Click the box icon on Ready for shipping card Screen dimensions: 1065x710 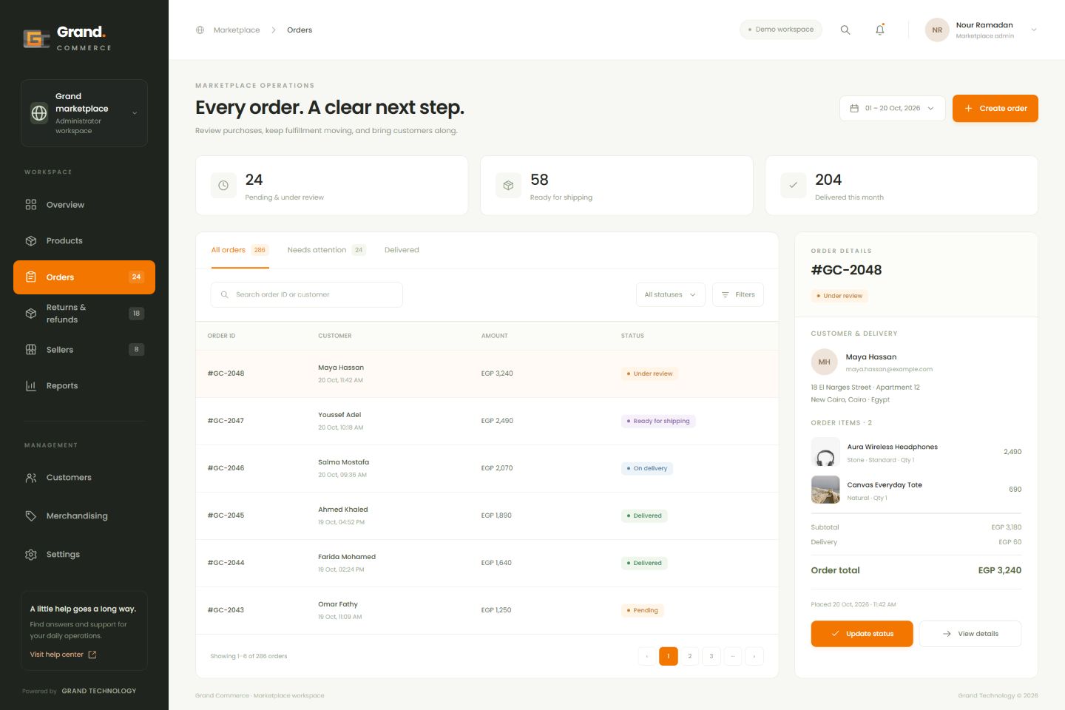(x=508, y=186)
